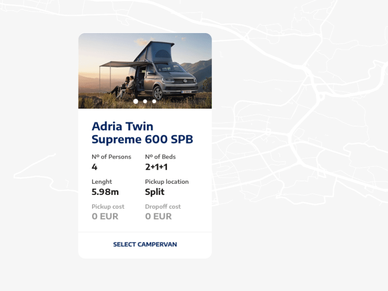Click the Pickup cost label
Image resolution: width=388 pixels, height=291 pixels.
tap(108, 206)
